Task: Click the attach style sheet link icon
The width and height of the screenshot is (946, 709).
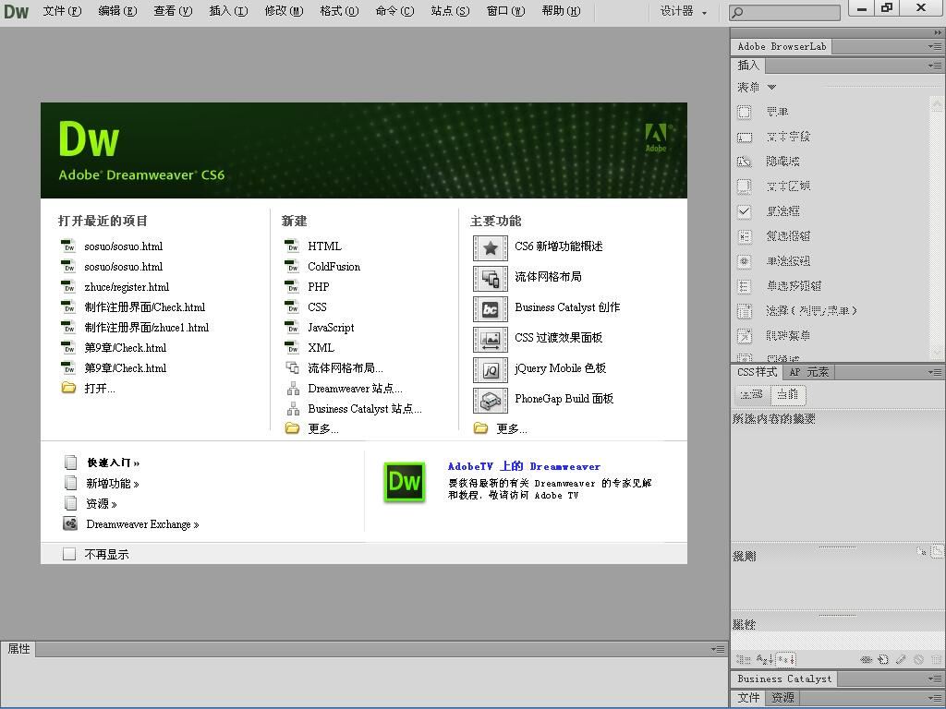Action: (x=866, y=659)
